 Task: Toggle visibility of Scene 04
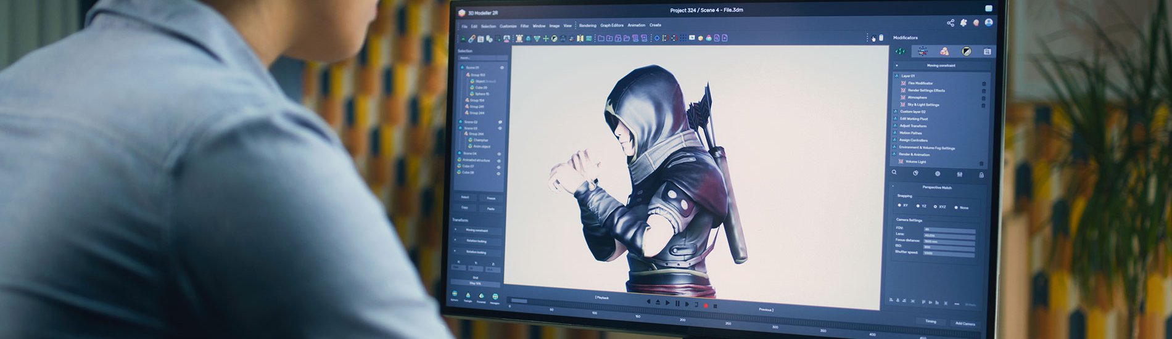pos(500,153)
